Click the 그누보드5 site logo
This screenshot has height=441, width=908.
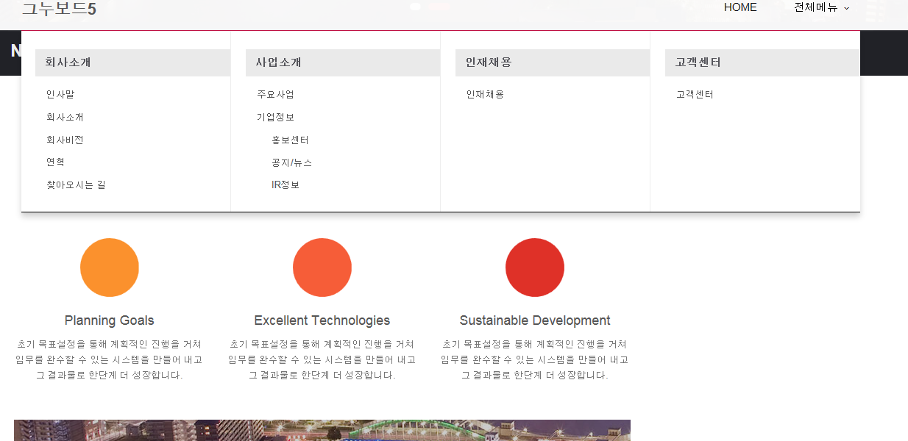click(59, 9)
